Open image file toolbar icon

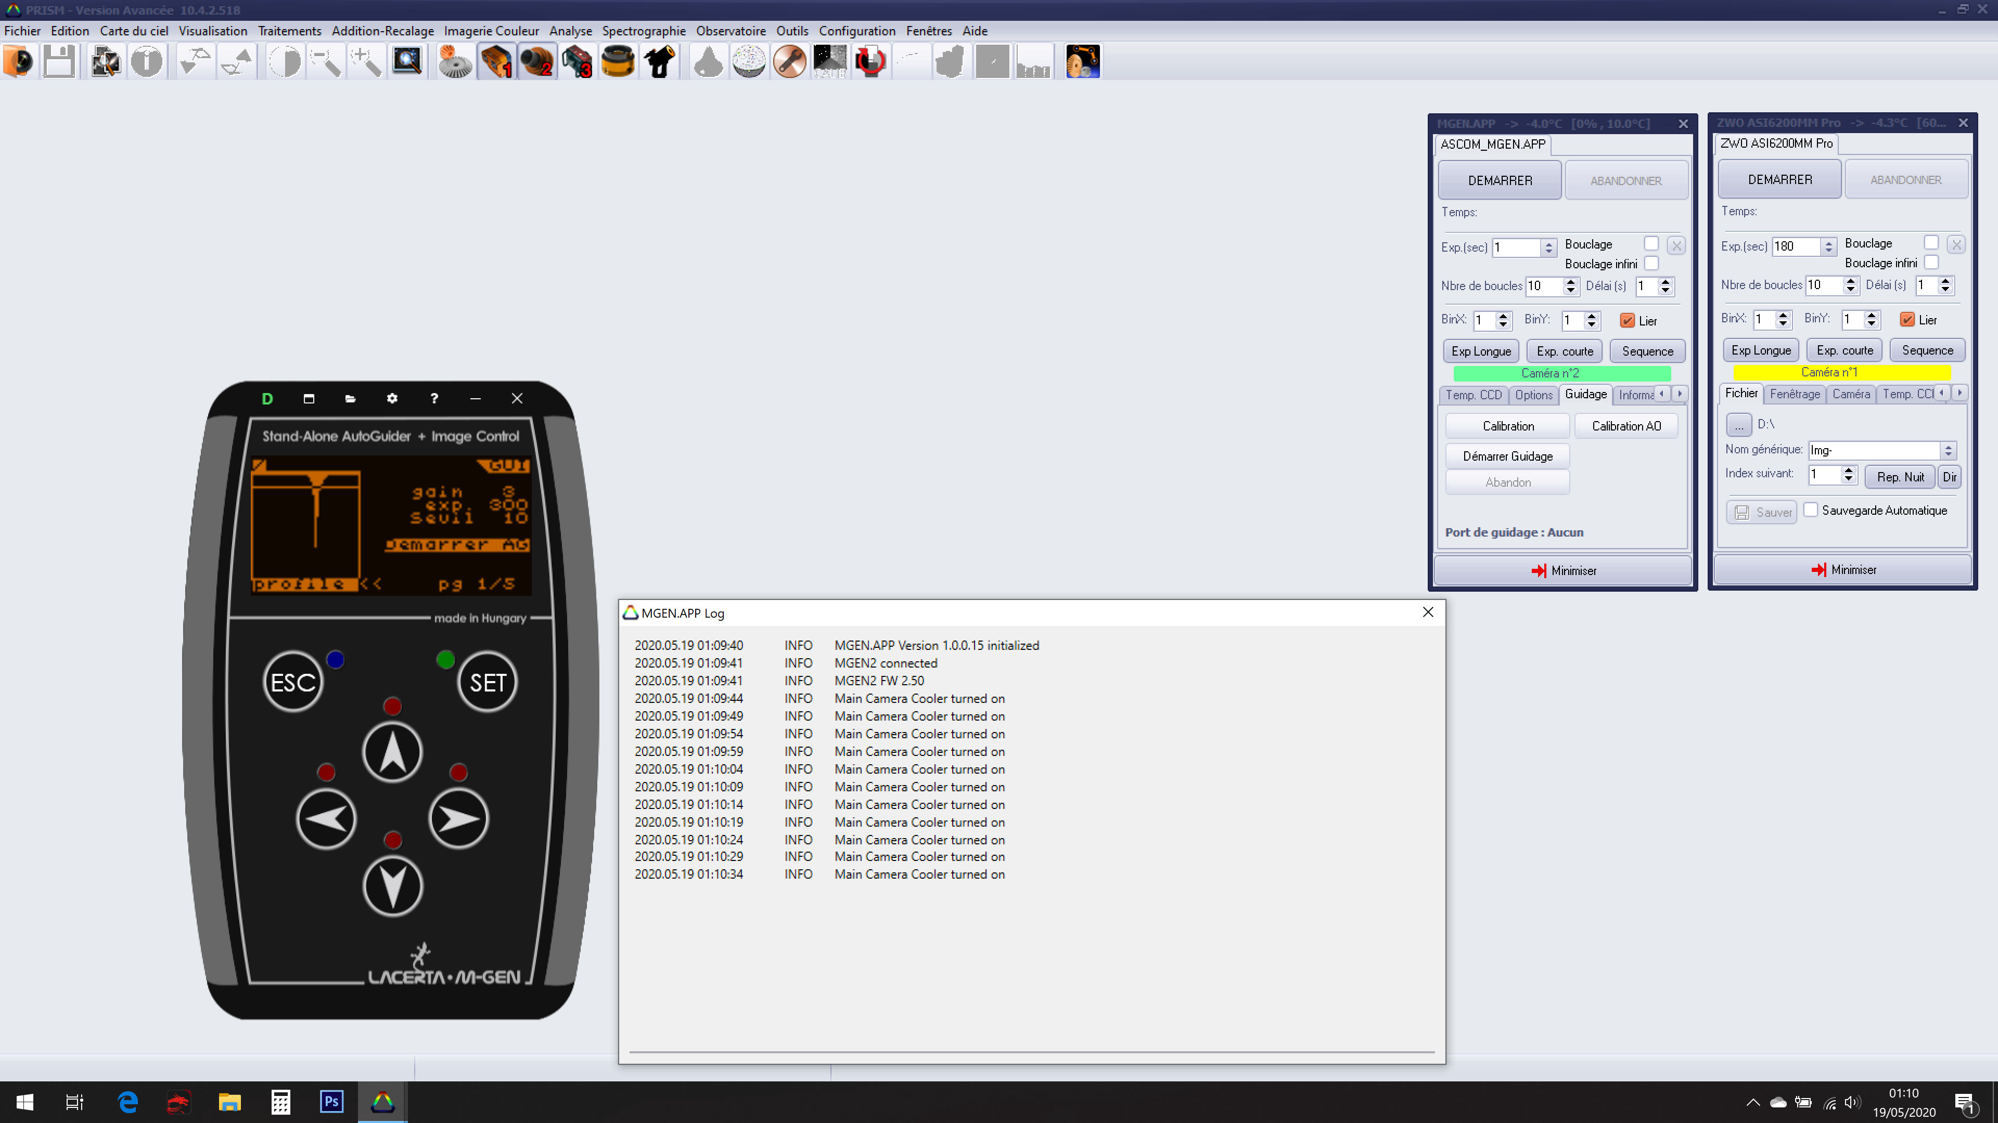pyautogui.click(x=19, y=61)
